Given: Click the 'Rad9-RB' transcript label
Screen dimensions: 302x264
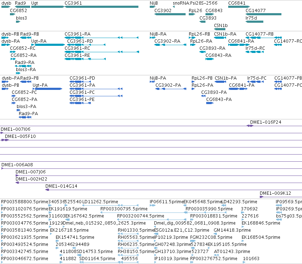Looking at the screenshot, I should point(29,34).
